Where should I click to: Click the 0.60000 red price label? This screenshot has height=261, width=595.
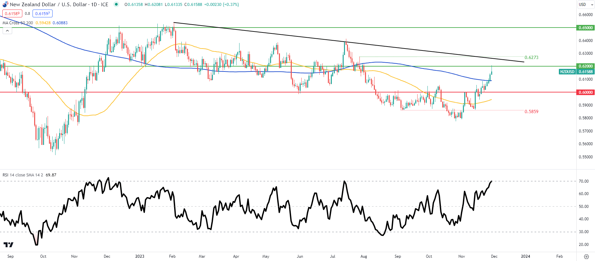(x=585, y=92)
